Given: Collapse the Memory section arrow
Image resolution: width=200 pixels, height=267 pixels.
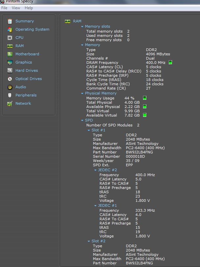Looking at the screenshot, I should coord(82,45).
